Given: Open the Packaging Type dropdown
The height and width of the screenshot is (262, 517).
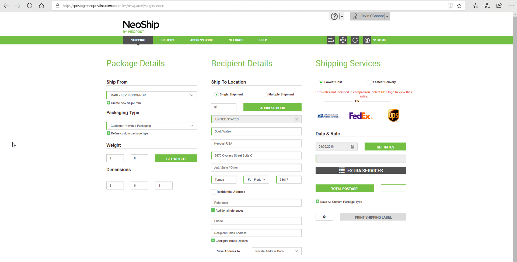Looking at the screenshot, I should point(152,126).
